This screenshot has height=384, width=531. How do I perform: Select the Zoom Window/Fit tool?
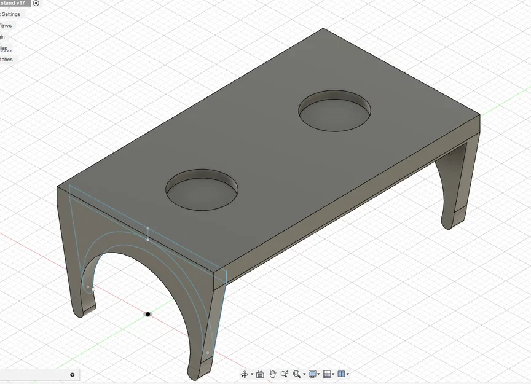297,374
